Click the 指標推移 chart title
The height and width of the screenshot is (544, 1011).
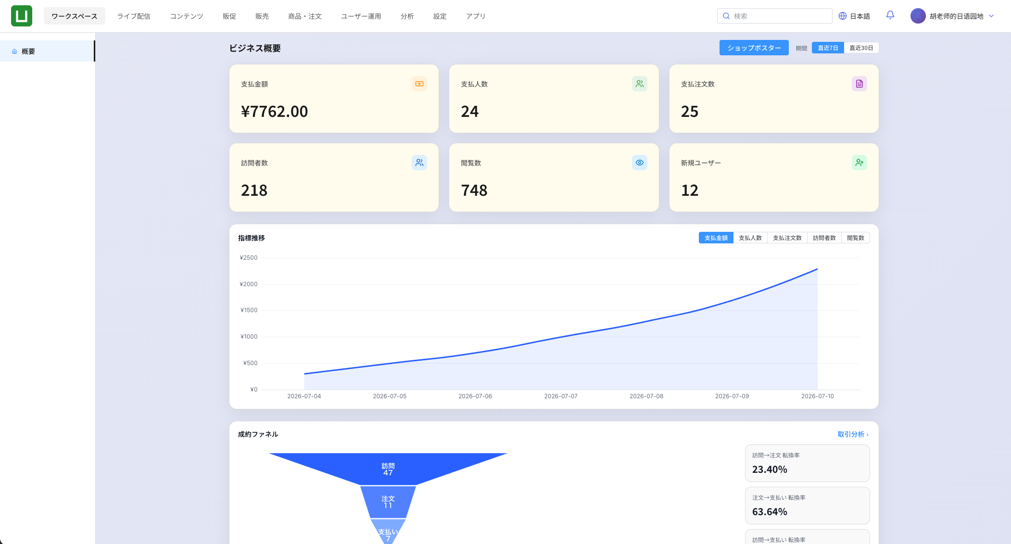[252, 238]
